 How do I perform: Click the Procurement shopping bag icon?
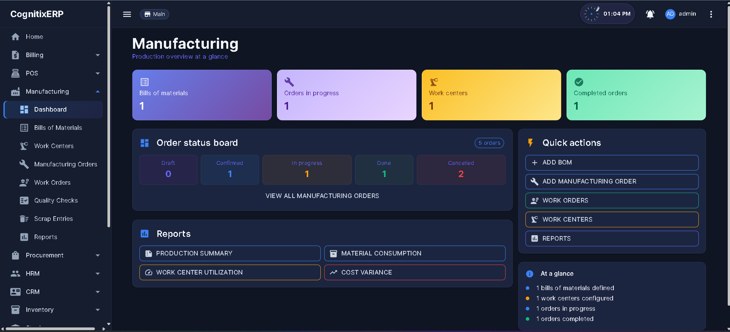(15, 255)
